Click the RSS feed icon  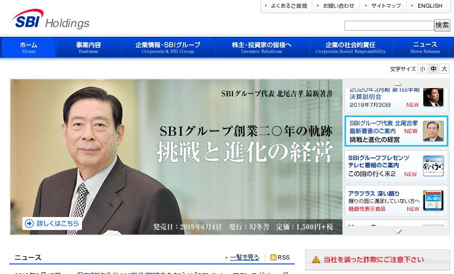coord(273,257)
